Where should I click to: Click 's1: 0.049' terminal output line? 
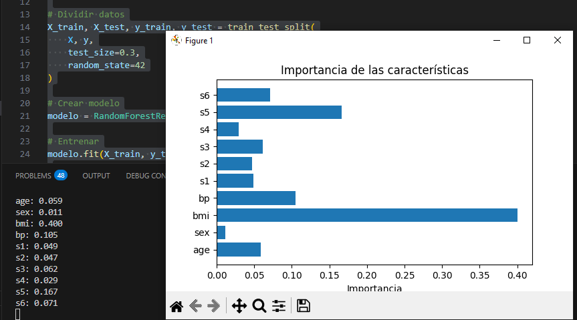click(x=37, y=247)
